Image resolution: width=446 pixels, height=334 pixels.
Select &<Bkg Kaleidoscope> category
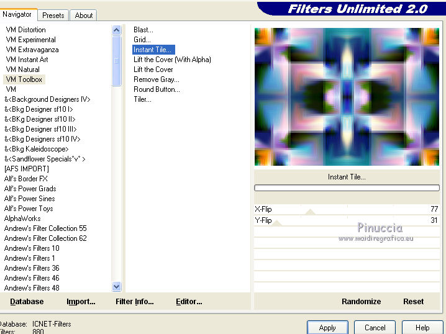point(37,149)
